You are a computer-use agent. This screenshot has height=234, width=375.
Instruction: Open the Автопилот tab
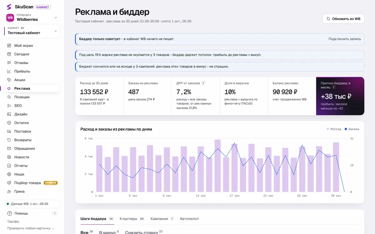tap(189, 219)
